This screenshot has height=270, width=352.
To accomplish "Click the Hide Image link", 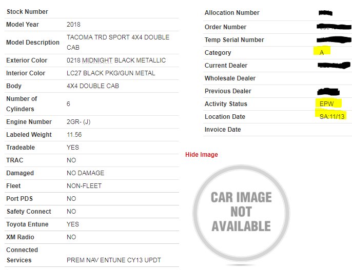I will [201, 155].
